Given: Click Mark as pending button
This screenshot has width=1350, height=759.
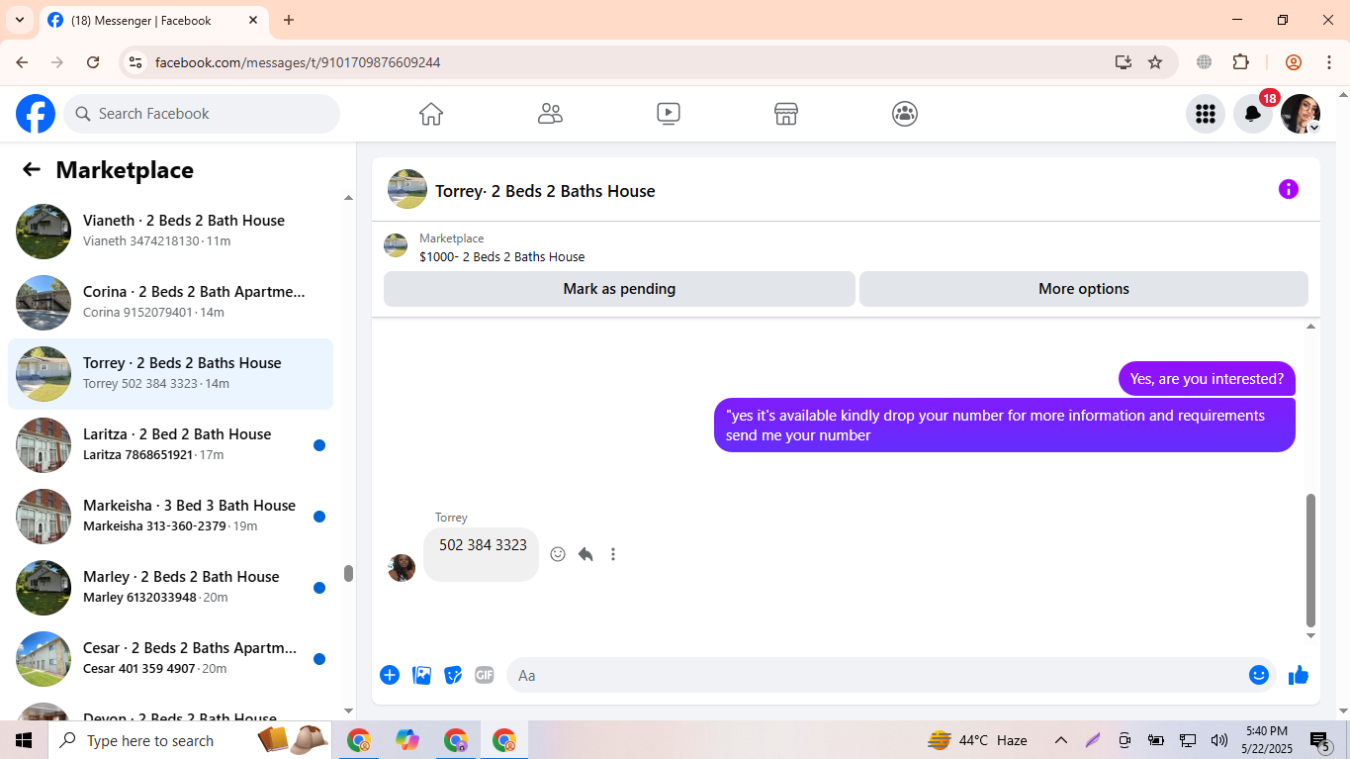Looking at the screenshot, I should tap(619, 289).
